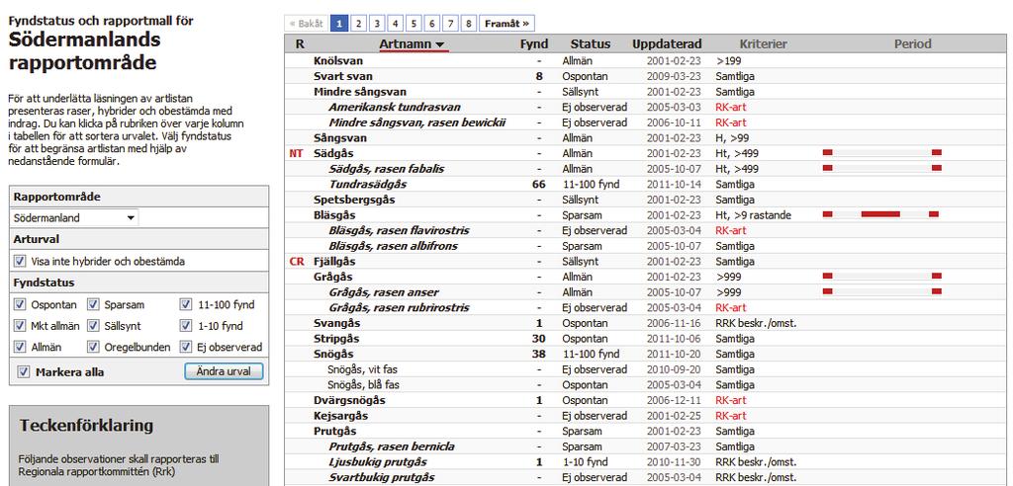Click the Kejsargås species name
The image size is (1013, 486).
[x=341, y=416]
